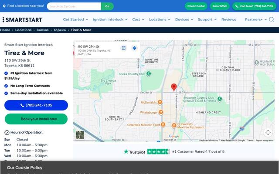Expand the Get Started menu
Image resolution: width=279 pixels, height=174 pixels.
click(x=75, y=20)
